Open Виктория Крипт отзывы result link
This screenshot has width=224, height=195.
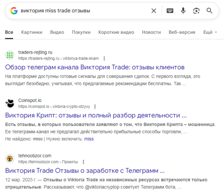click(96, 116)
